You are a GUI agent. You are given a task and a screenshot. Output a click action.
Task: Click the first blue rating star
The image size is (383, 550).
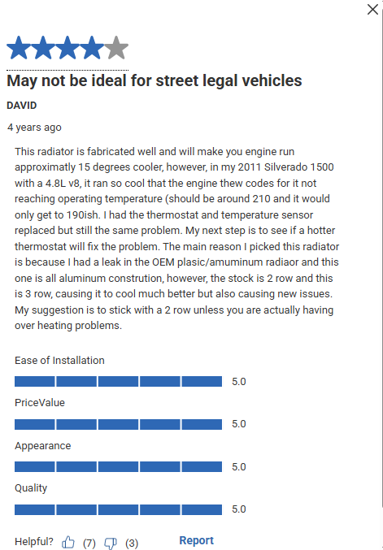click(x=19, y=47)
